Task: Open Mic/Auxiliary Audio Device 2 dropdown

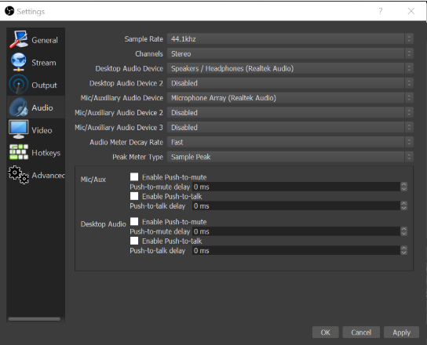Action: pos(290,112)
